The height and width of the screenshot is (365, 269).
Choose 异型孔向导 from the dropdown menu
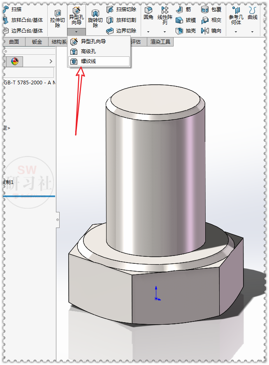tap(99, 42)
